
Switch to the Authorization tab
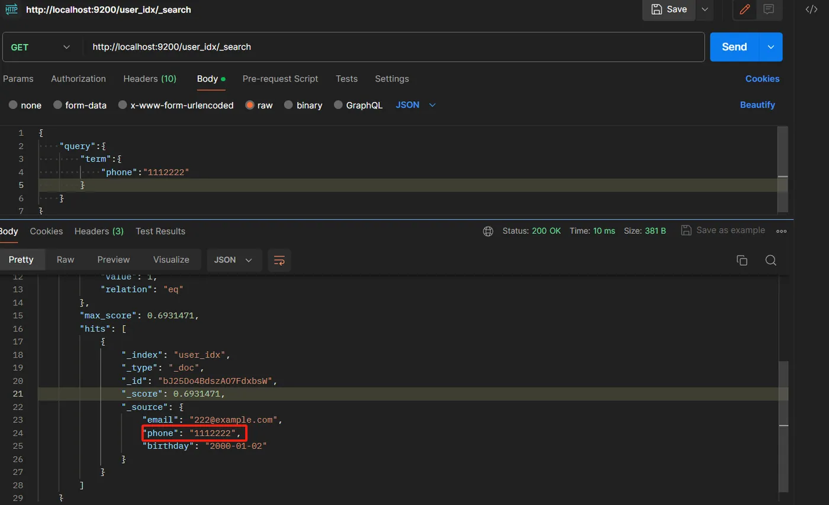click(x=78, y=79)
